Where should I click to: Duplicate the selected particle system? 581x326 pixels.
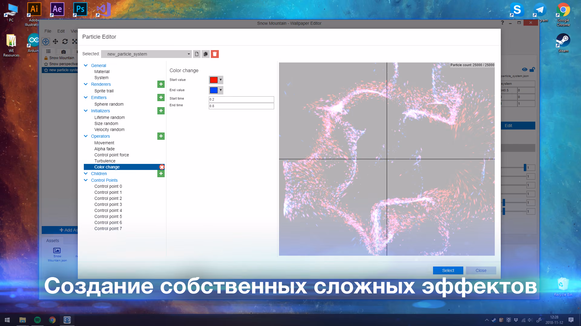(x=206, y=54)
